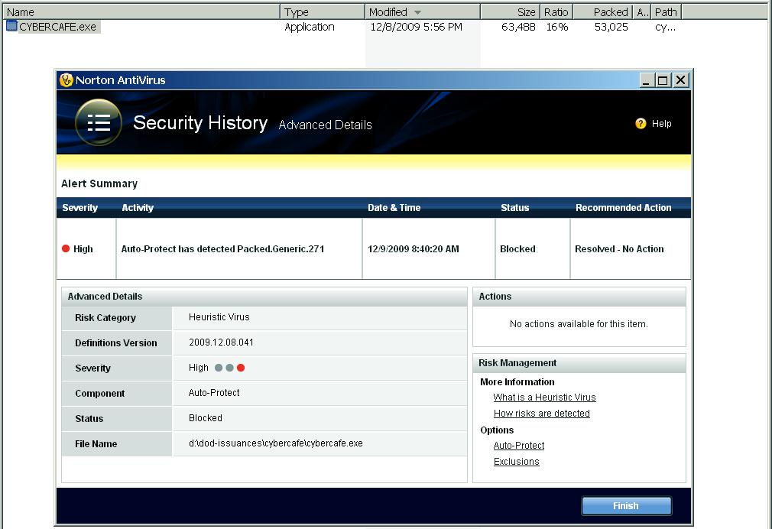Screen dimensions: 772x529
Task: Click the Security History list icon
Action: tap(99, 122)
